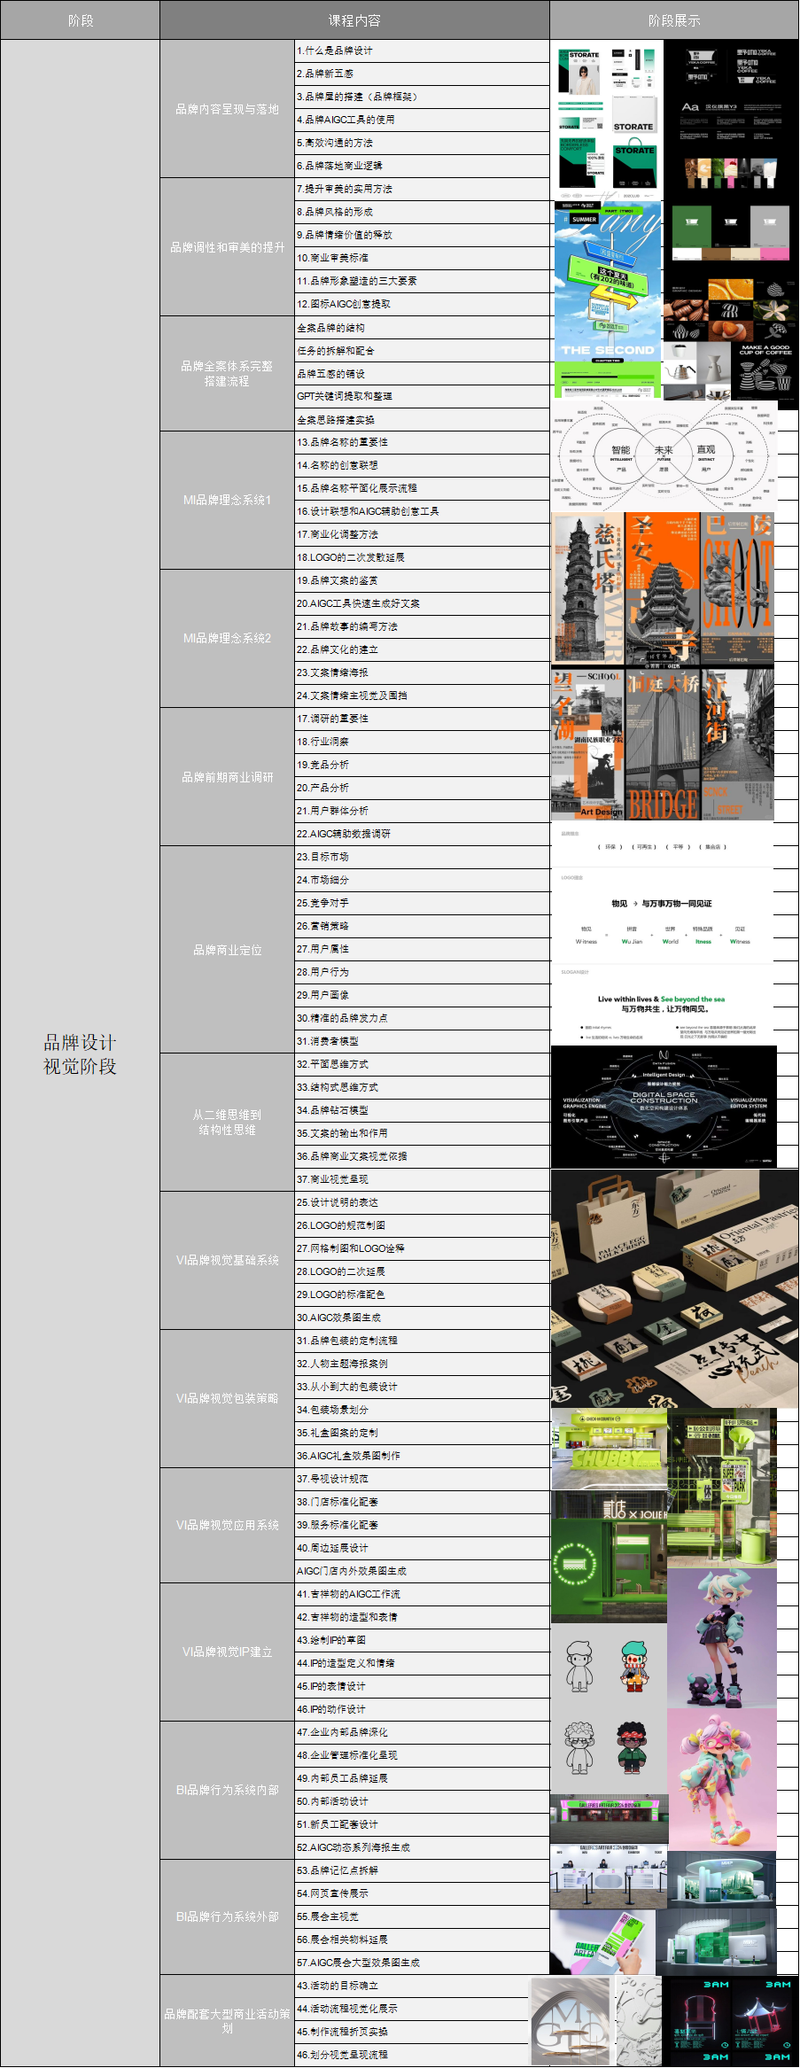Screen dimensions: 800x2068
Task: Click lesson row 30.AIGC效果图生成
Action: coord(422,1318)
